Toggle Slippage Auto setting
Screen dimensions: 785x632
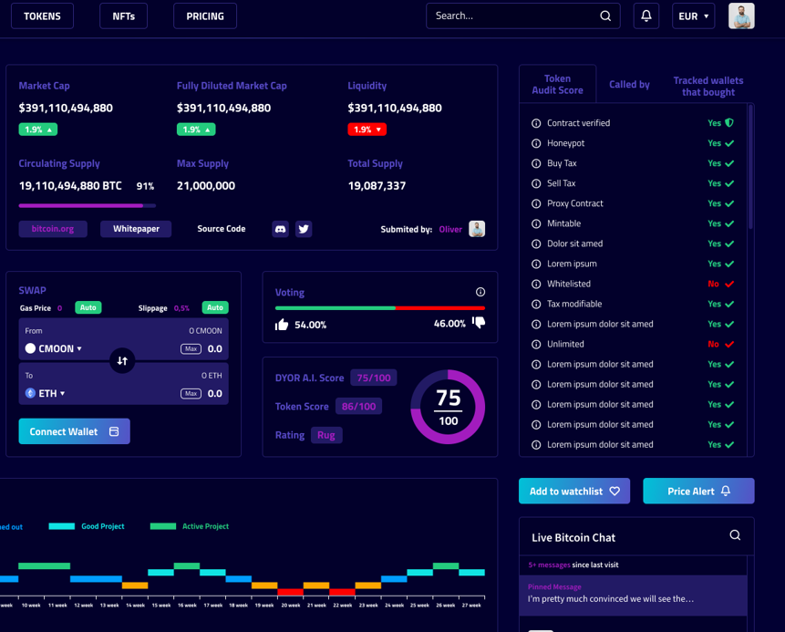(x=215, y=307)
